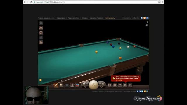The width and height of the screenshot is (187, 105).
Task: Click the download arrow icon in bottom toolbar
Action: tap(72, 85)
